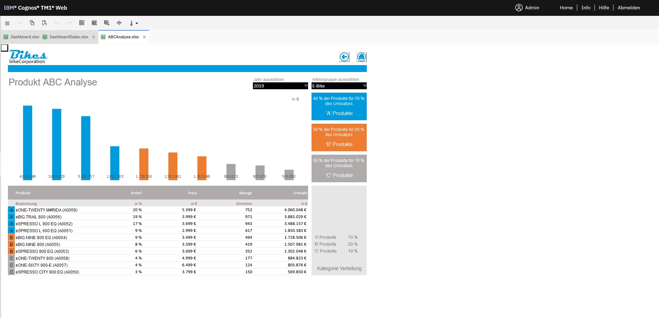The width and height of the screenshot is (659, 318).
Task: Click the blue back arrow icon
Action: (344, 57)
